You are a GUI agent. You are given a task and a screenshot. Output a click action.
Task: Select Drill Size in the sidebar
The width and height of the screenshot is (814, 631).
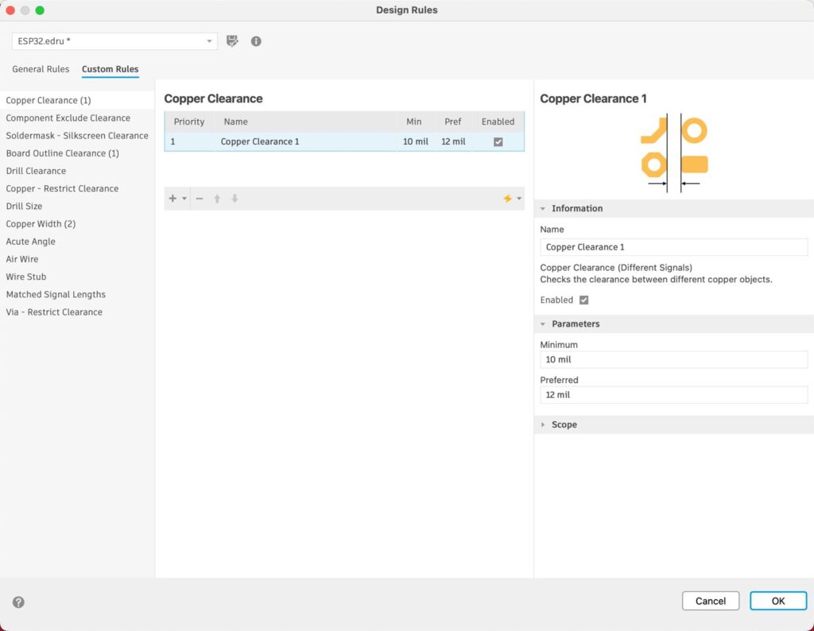point(77,206)
